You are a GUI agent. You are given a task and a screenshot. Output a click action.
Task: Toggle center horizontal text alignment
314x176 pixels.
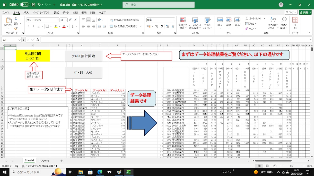[88, 26]
